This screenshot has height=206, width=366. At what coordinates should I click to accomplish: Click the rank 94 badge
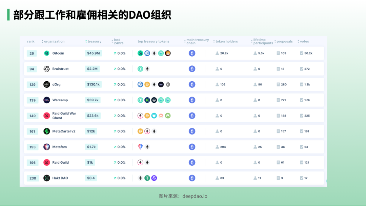(32, 69)
